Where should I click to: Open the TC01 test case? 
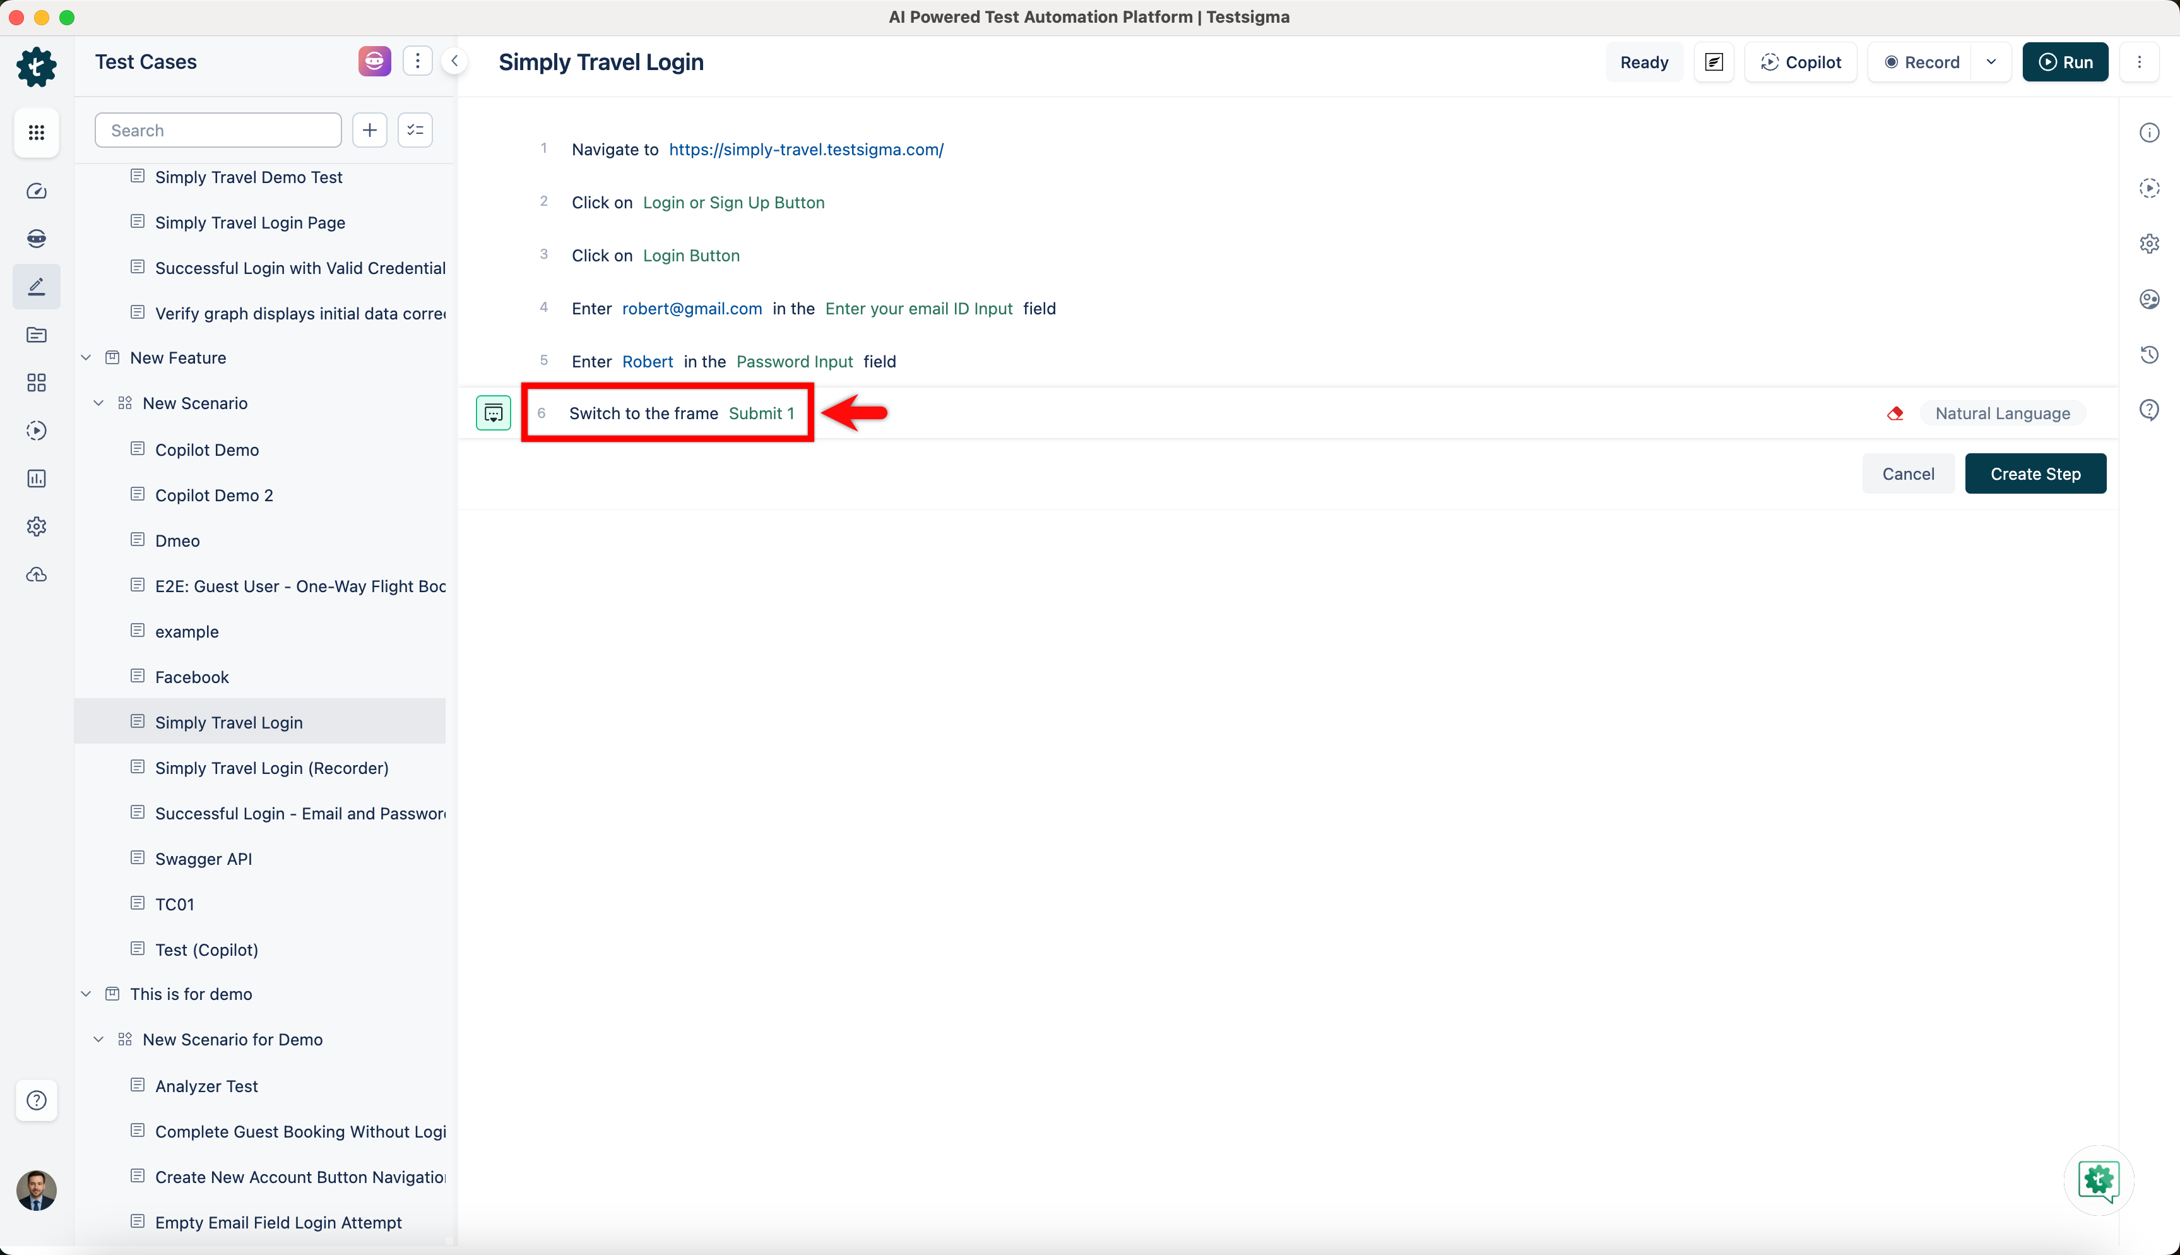[x=175, y=905]
